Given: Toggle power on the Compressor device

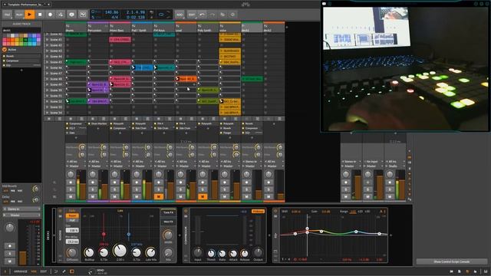Looking at the screenshot, I should pos(186,211).
